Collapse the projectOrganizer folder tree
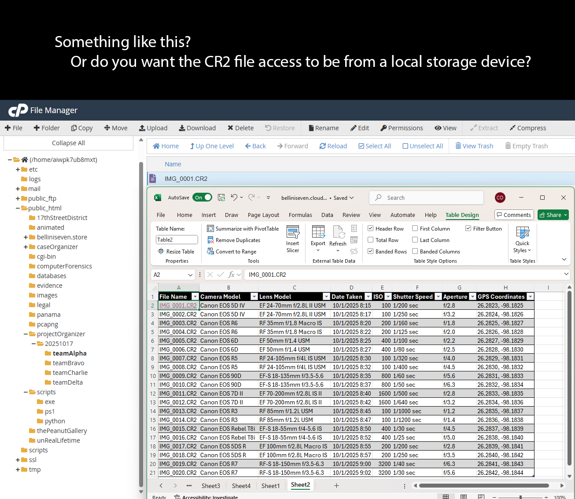575x499 pixels. (26, 334)
